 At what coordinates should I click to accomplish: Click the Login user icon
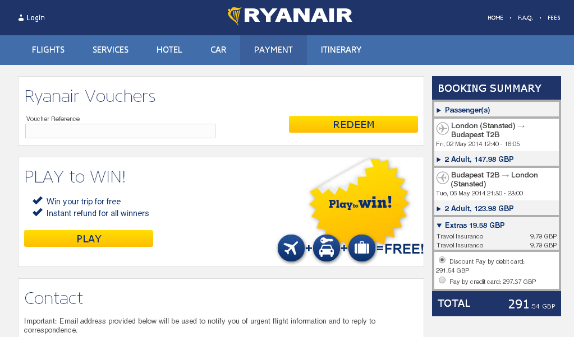point(21,18)
